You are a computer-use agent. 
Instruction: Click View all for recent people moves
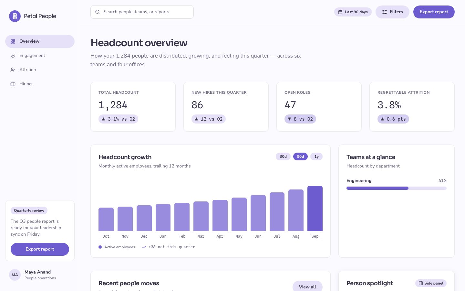[x=307, y=286]
